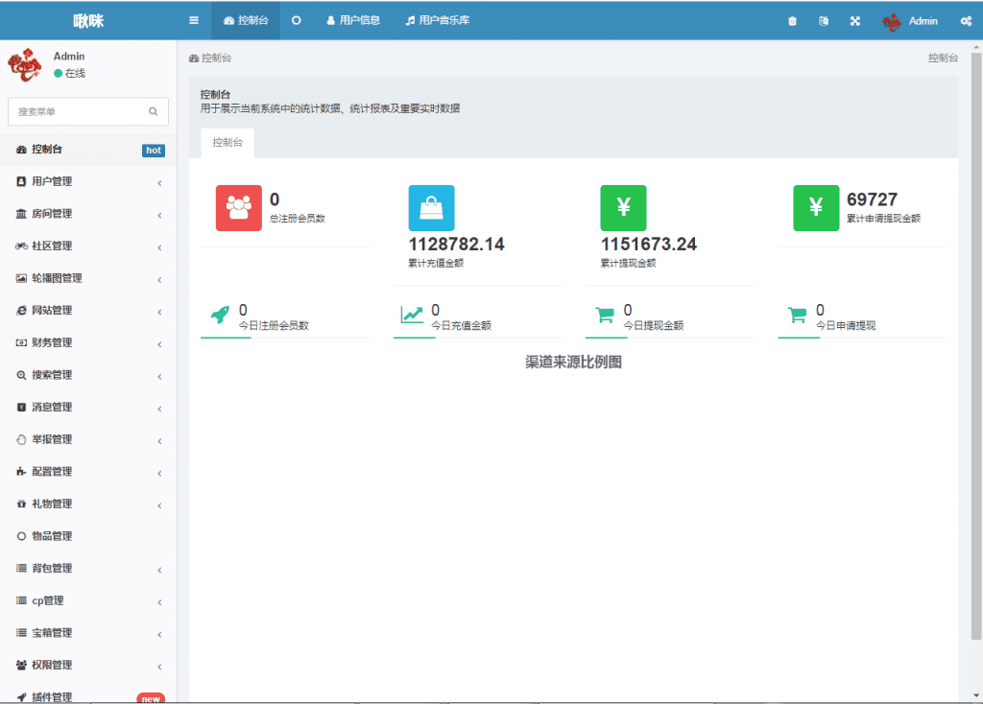983x704 pixels.
Task: Click the hot badge on 控制台 menu
Action: pos(153,151)
